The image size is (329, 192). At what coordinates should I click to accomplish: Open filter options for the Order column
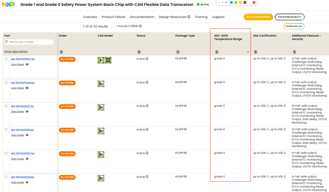[x=61, y=52]
